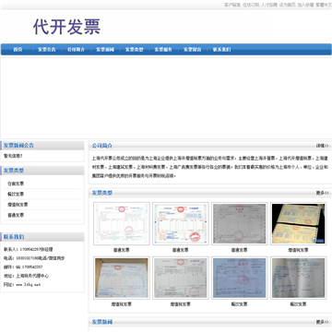Image resolution: width=332 pixels, height=332 pixels.
Task: Open the 客户留言 link at top
Action: tap(232, 5)
